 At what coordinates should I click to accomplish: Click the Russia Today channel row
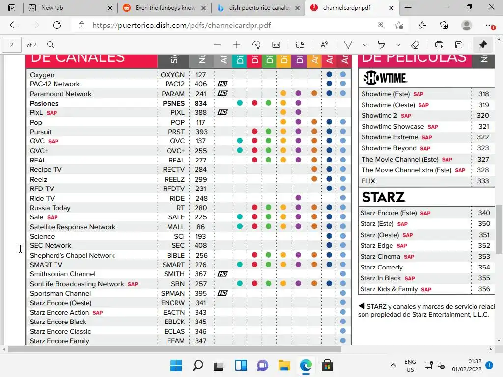pyautogui.click(x=50, y=208)
